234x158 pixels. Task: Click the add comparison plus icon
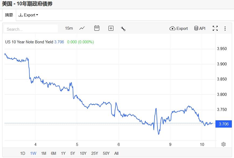111,28
